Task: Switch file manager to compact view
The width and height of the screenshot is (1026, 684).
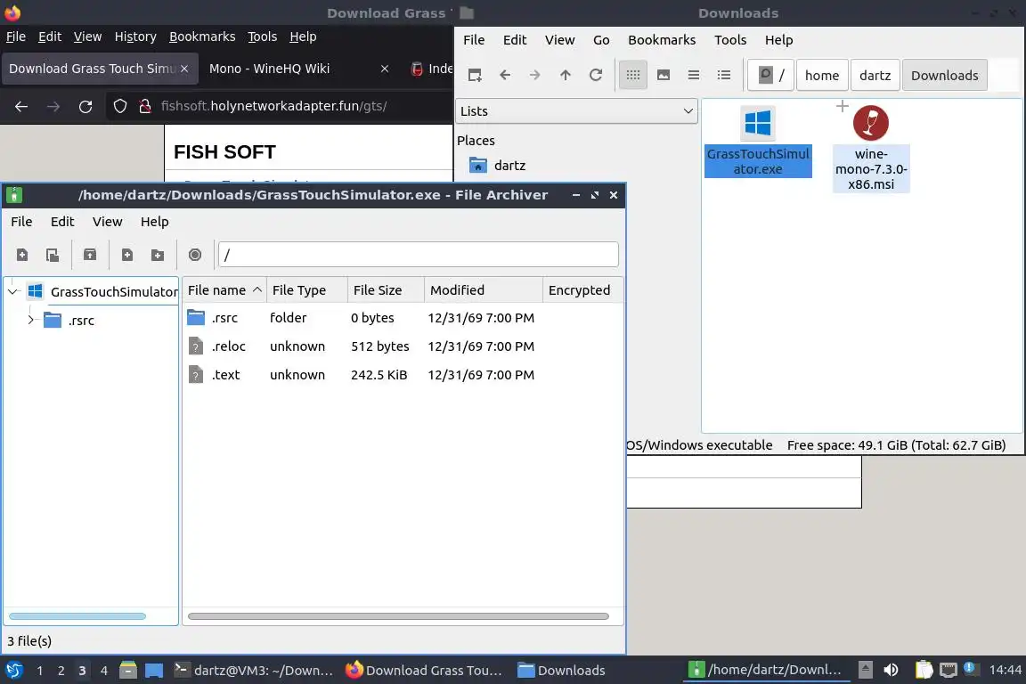Action: pos(694,76)
